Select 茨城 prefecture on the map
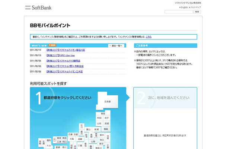The image size is (227, 149). (x=108, y=137)
